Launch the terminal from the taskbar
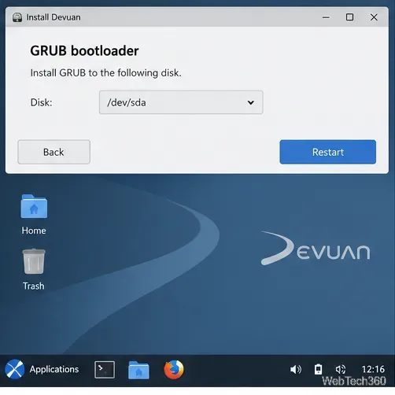 tap(105, 370)
